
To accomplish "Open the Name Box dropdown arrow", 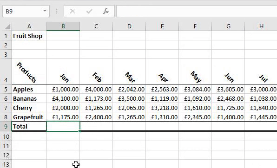I will (x=45, y=11).
